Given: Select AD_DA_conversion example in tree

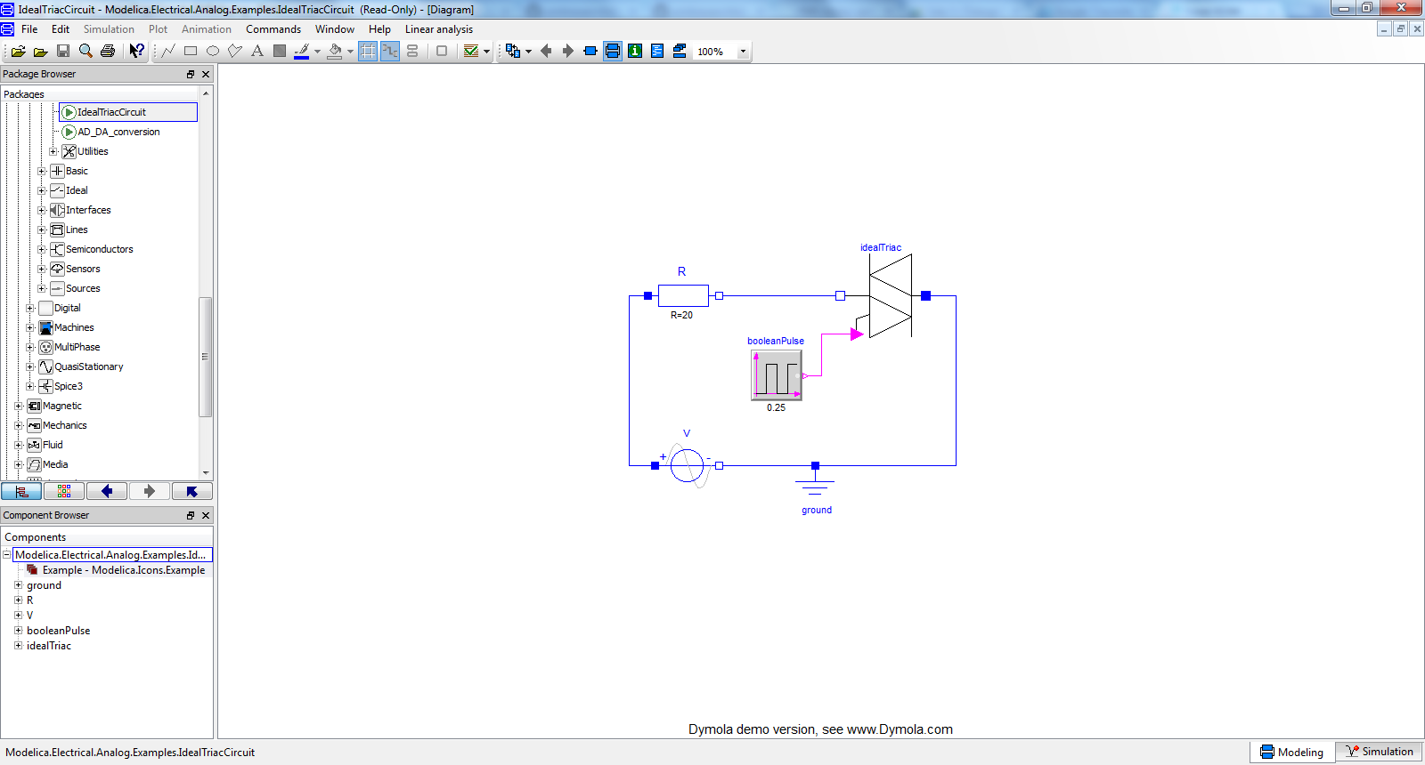Looking at the screenshot, I should pos(118,132).
